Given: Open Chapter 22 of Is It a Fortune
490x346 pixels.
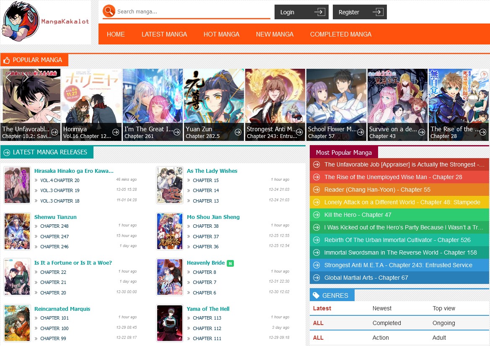Looking at the screenshot, I should pyautogui.click(x=53, y=272).
